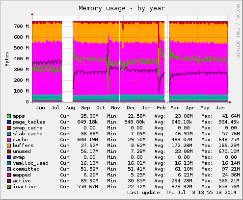Viewport: 243px width, 200px height.
Task: Click the 'Nov' month label
Action: tap(115, 108)
